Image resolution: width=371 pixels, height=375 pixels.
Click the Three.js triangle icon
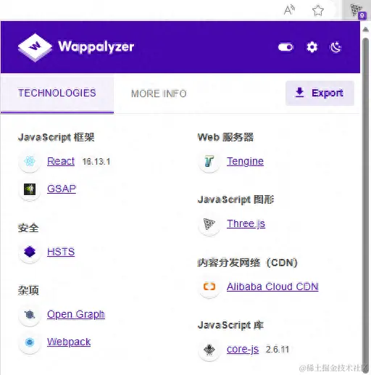tap(209, 224)
